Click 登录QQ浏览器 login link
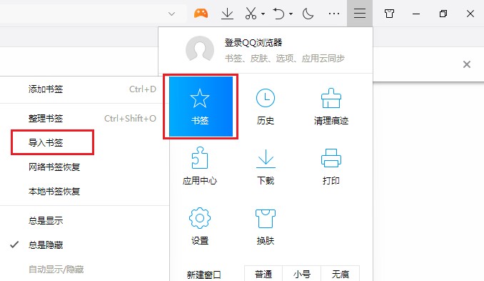Screen dimensions: 484x281 [253, 42]
